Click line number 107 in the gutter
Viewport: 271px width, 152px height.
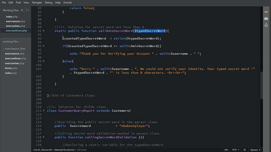click(x=39, y=95)
